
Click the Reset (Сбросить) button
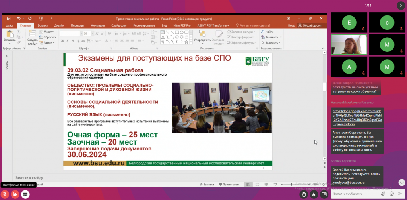pyautogui.click(x=48, y=37)
